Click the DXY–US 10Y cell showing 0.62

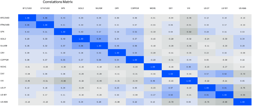224,74
